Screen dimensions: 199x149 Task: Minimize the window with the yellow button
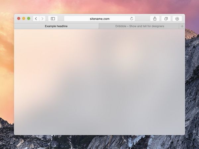[x=24, y=19]
